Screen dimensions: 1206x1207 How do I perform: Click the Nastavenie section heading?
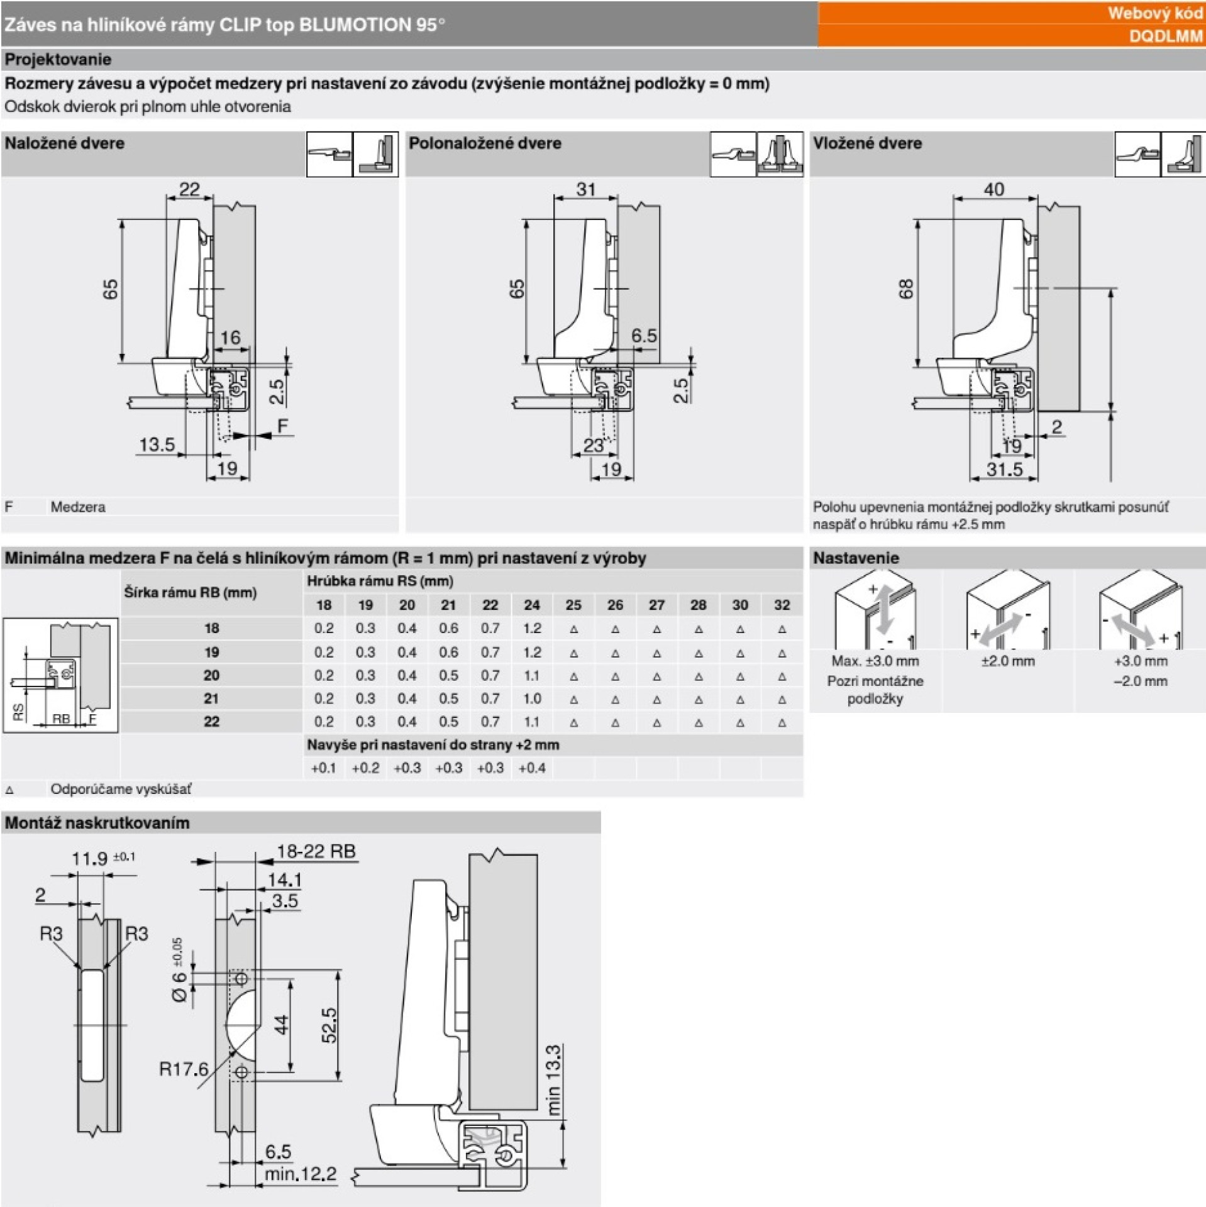pyautogui.click(x=856, y=558)
